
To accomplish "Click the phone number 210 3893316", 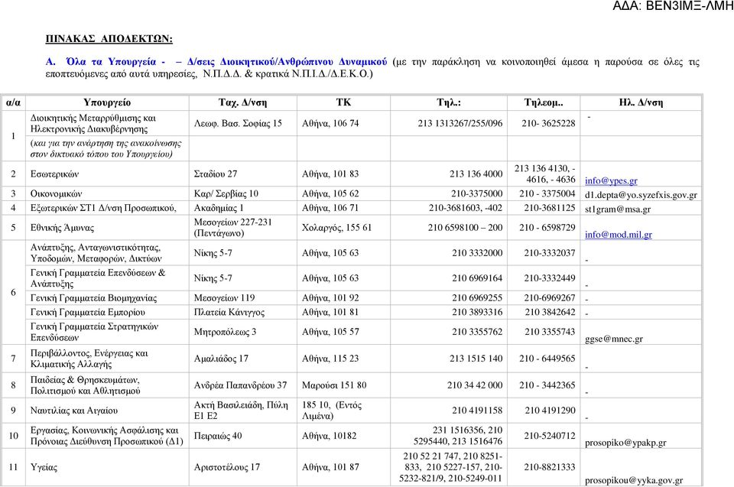I will pyautogui.click(x=477, y=313).
